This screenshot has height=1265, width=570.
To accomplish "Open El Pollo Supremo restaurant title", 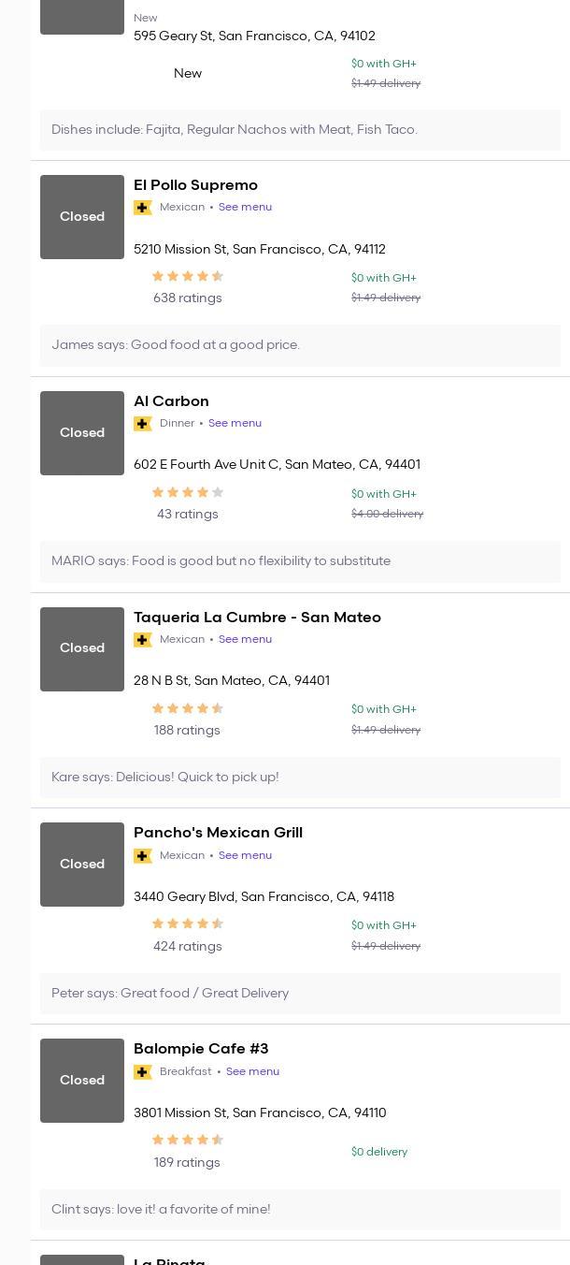I will tap(195, 185).
